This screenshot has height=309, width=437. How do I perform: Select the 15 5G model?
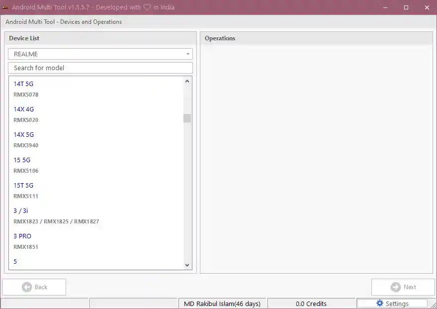(x=22, y=160)
